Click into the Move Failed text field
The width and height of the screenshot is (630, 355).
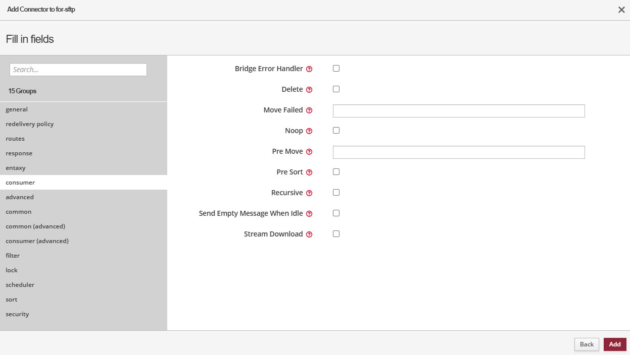[x=458, y=111]
